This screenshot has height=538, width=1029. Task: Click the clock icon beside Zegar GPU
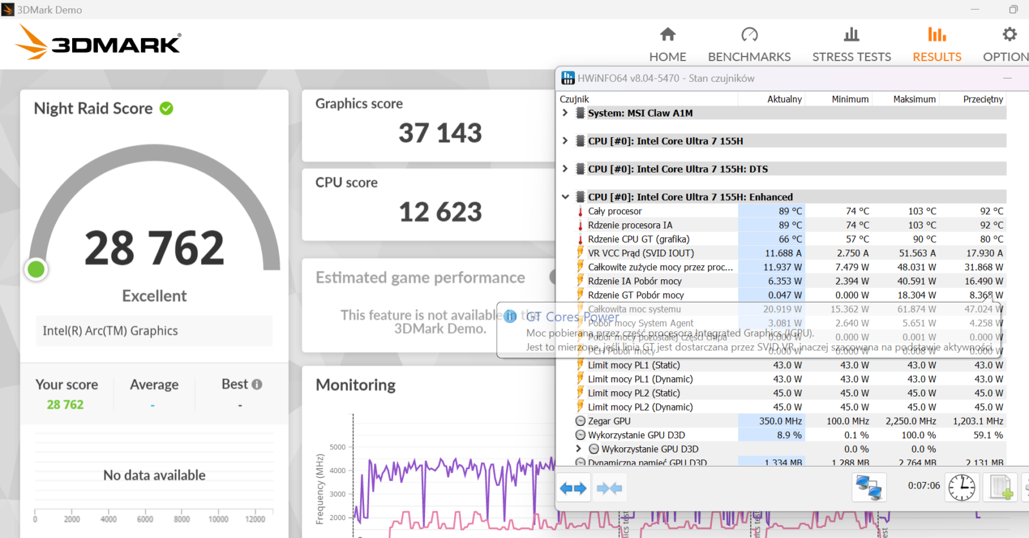click(580, 421)
